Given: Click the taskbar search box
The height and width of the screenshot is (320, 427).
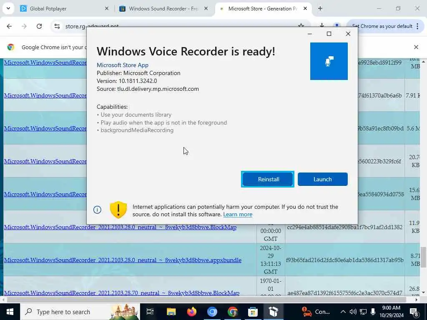Looking at the screenshot, I should tap(80, 312).
